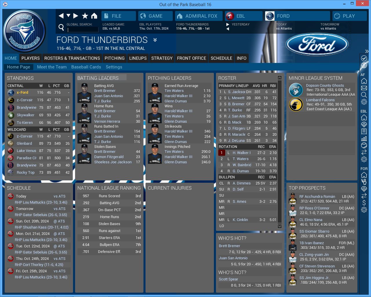Screen dimensions: 371x297
Task: Select the LINEUPS tab
Action: click(x=138, y=58)
